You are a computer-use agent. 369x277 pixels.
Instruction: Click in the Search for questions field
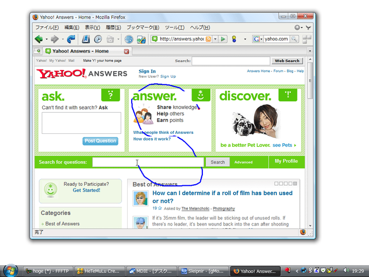(x=148, y=162)
